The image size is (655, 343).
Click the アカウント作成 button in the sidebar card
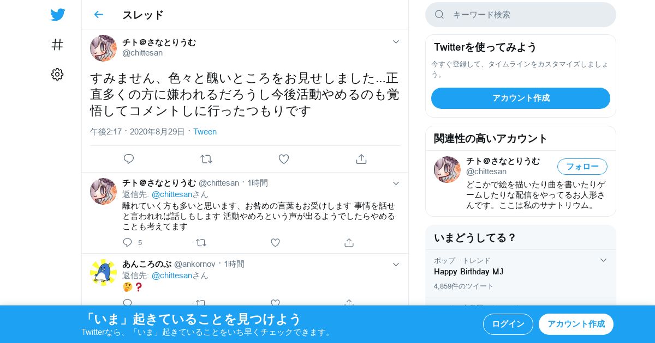tap(521, 98)
